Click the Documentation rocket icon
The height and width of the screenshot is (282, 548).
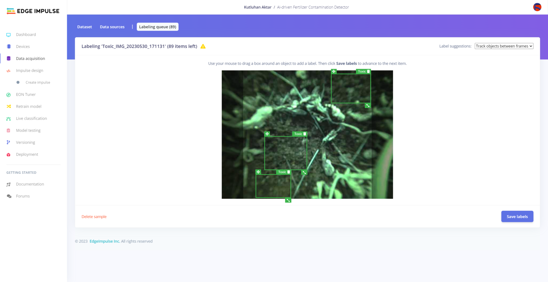(x=9, y=184)
